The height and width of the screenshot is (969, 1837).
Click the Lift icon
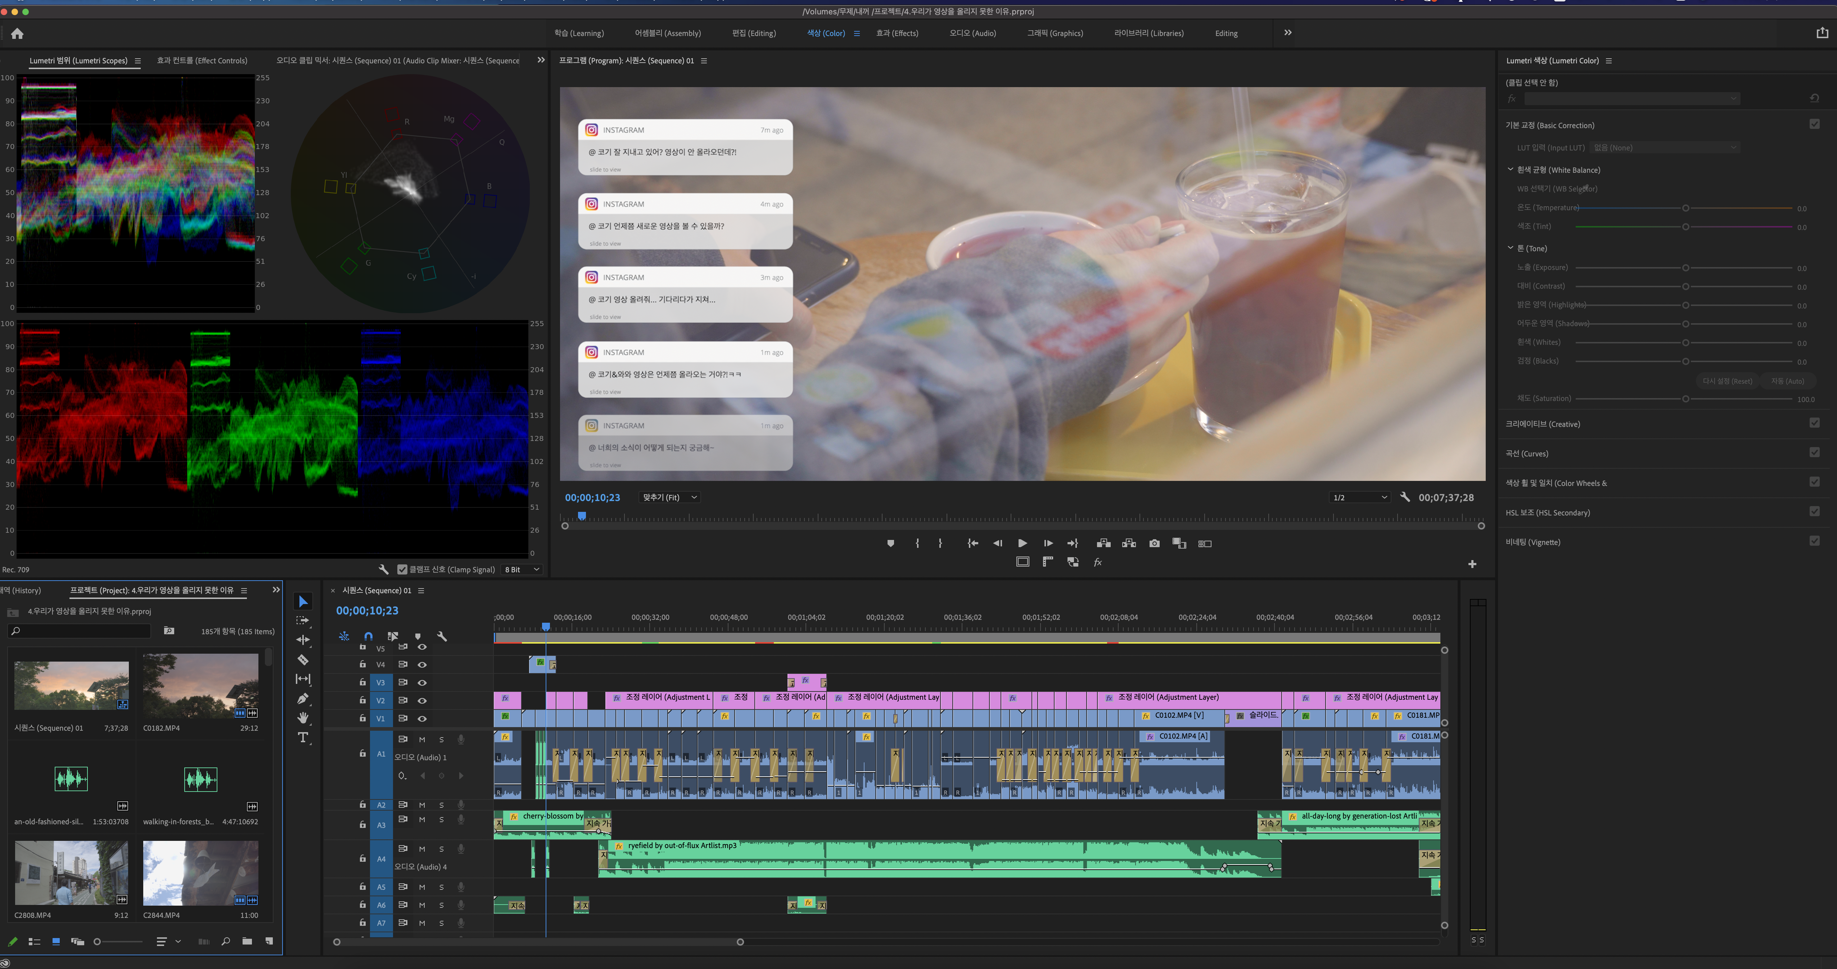coord(1104,543)
